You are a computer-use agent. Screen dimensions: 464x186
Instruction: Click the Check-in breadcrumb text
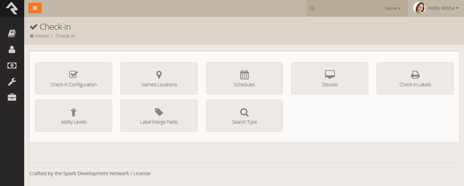pyautogui.click(x=66, y=36)
